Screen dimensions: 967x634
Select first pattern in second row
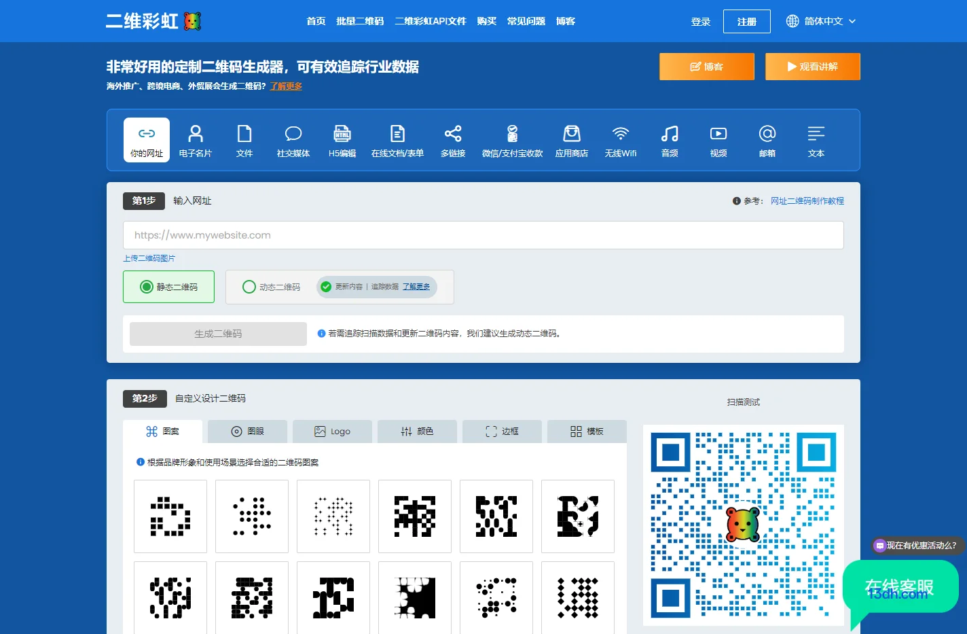(170, 597)
